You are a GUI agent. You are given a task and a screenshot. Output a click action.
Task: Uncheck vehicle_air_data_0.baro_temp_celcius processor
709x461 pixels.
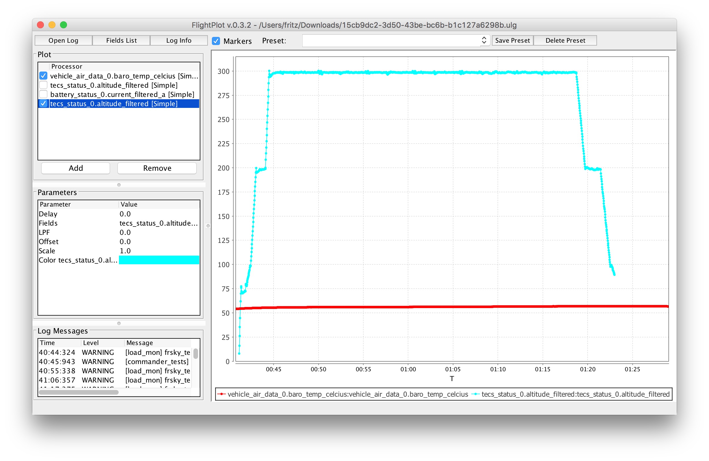point(44,76)
